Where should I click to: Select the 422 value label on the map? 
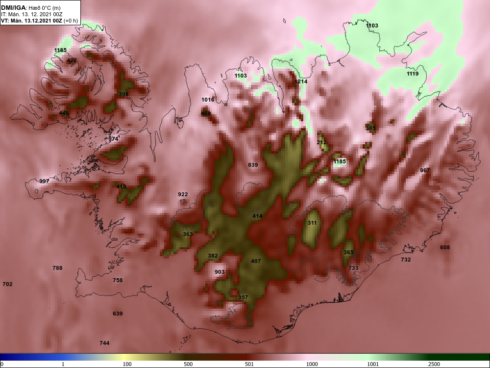(x=72, y=60)
